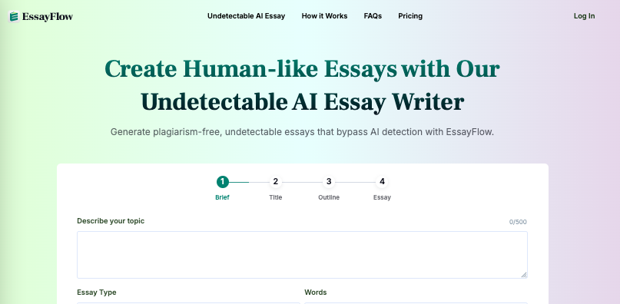View the Pricing page

click(x=410, y=16)
